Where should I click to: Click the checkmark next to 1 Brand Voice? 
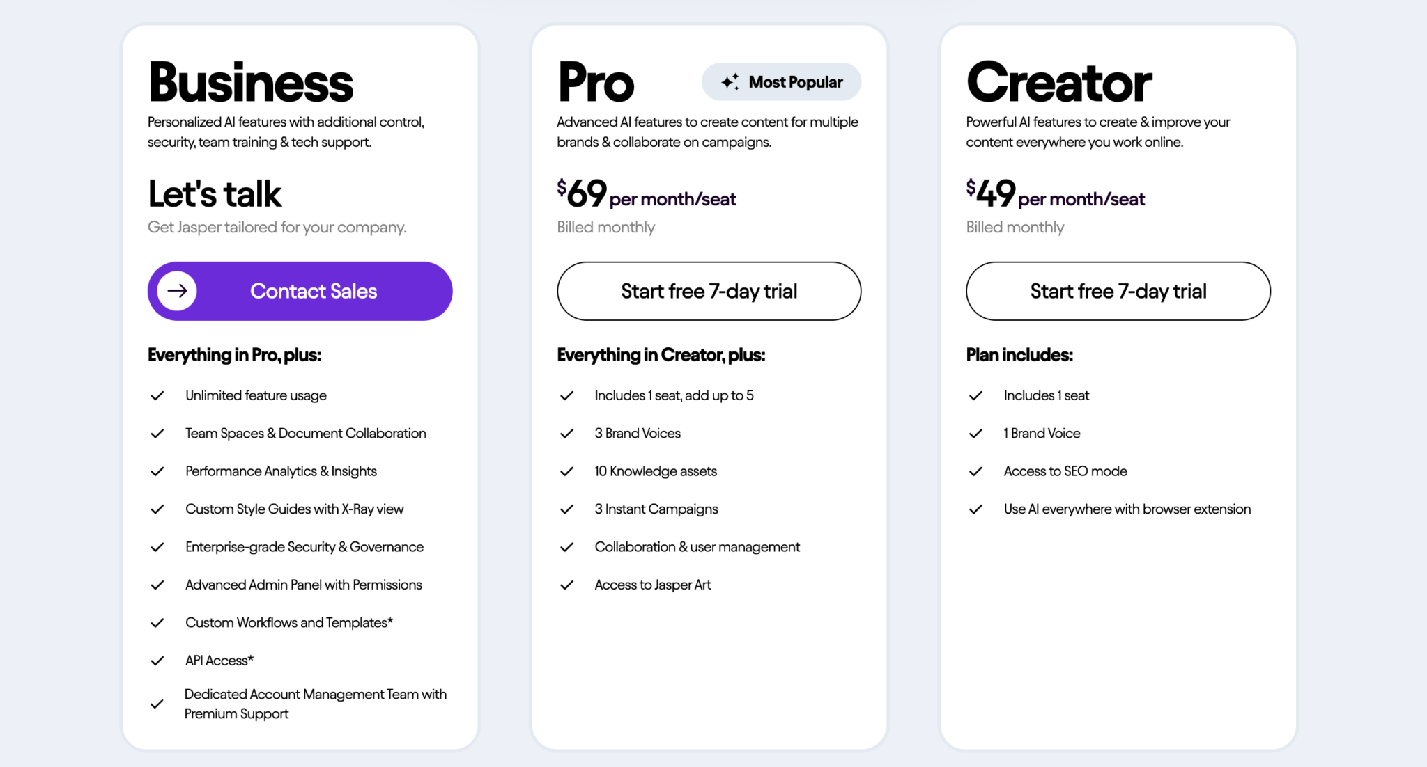click(x=975, y=433)
